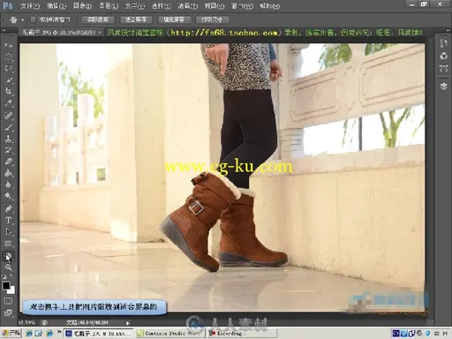Select the Zoom tool
The width and height of the screenshot is (452, 339).
point(8,267)
